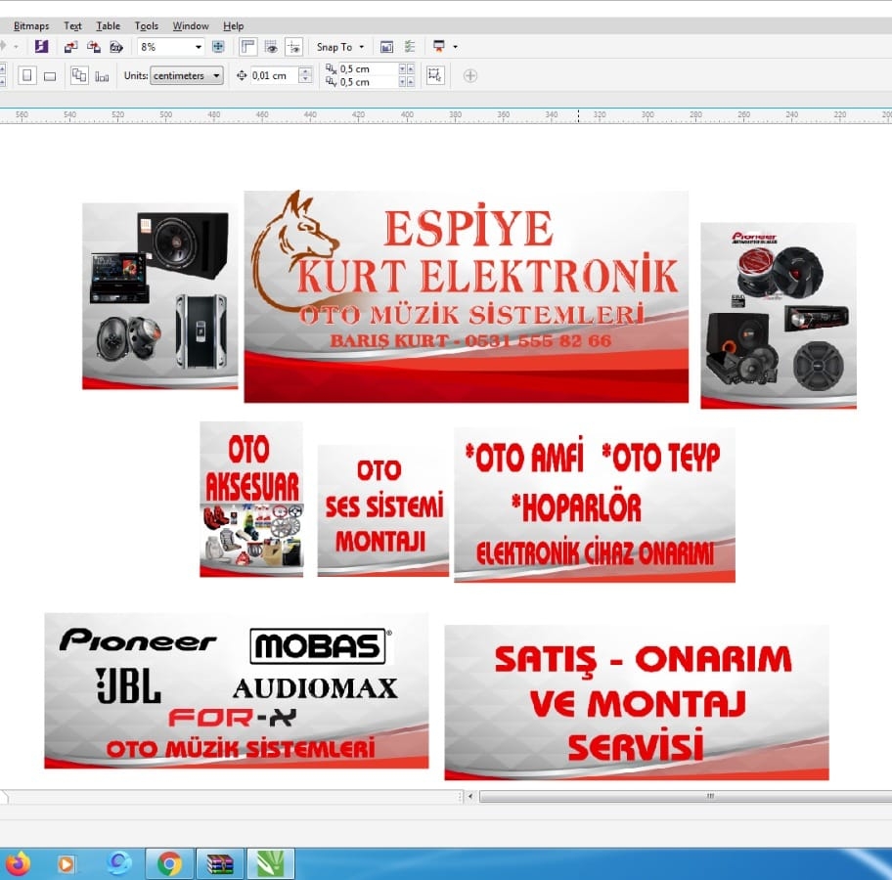Viewport: 892px width, 880px height.
Task: Click the nudge distance field 0,01 cm
Action: point(274,75)
